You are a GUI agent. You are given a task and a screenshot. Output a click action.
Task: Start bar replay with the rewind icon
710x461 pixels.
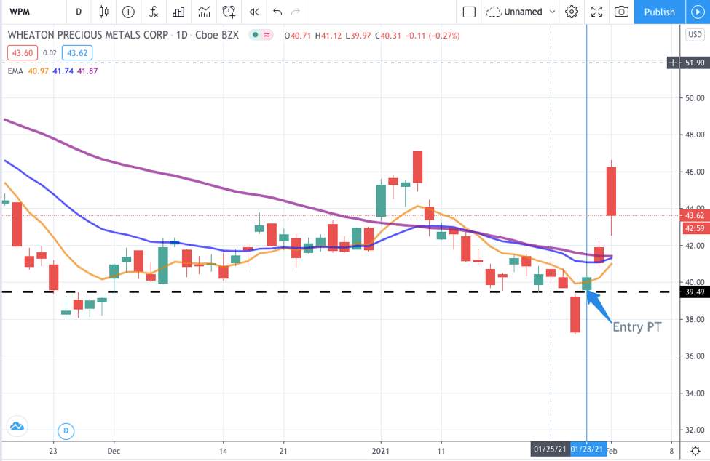coord(254,12)
